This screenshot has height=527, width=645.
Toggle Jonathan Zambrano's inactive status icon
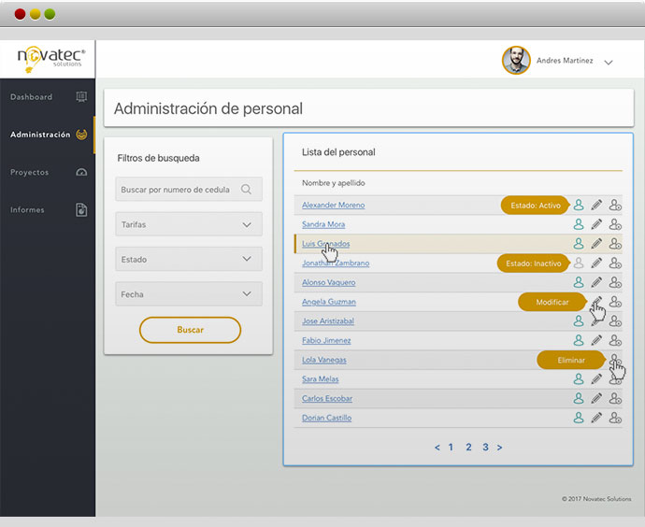click(579, 263)
